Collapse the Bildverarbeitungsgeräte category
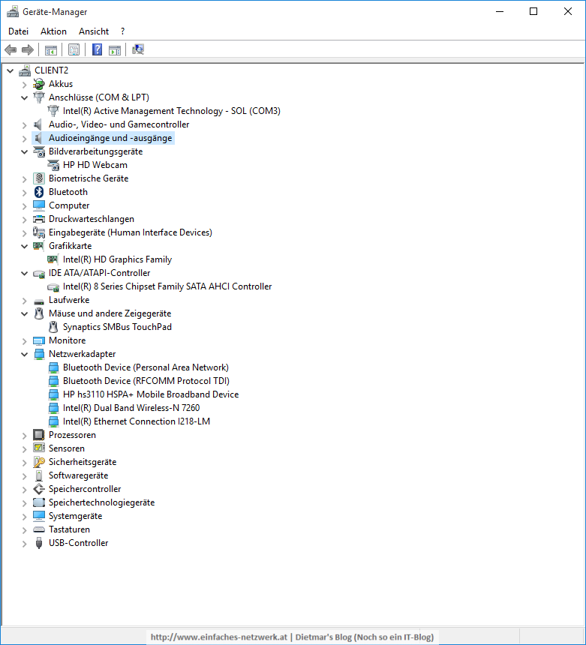Viewport: 586px width, 645px height. [24, 151]
